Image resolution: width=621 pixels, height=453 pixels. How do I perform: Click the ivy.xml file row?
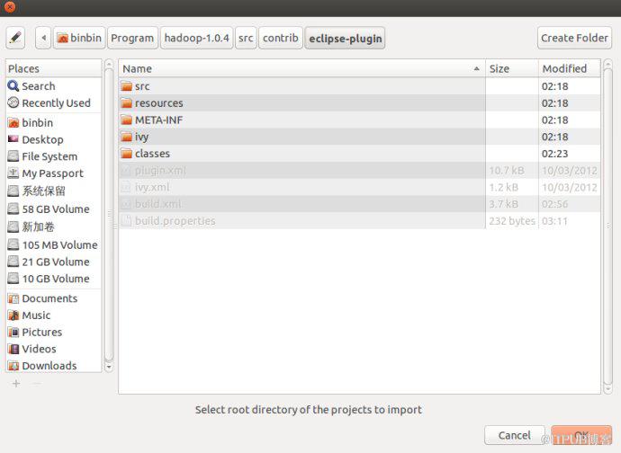pos(360,187)
